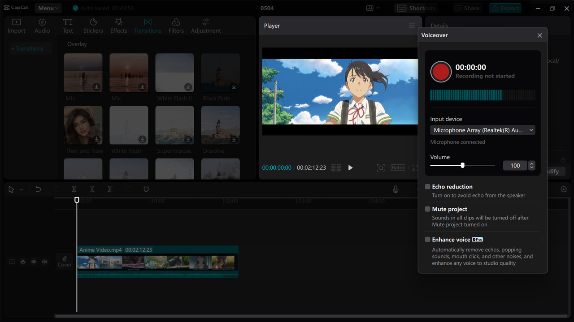Click the Delete left trim icon
Screen dimensions: 574x322
[92, 189]
